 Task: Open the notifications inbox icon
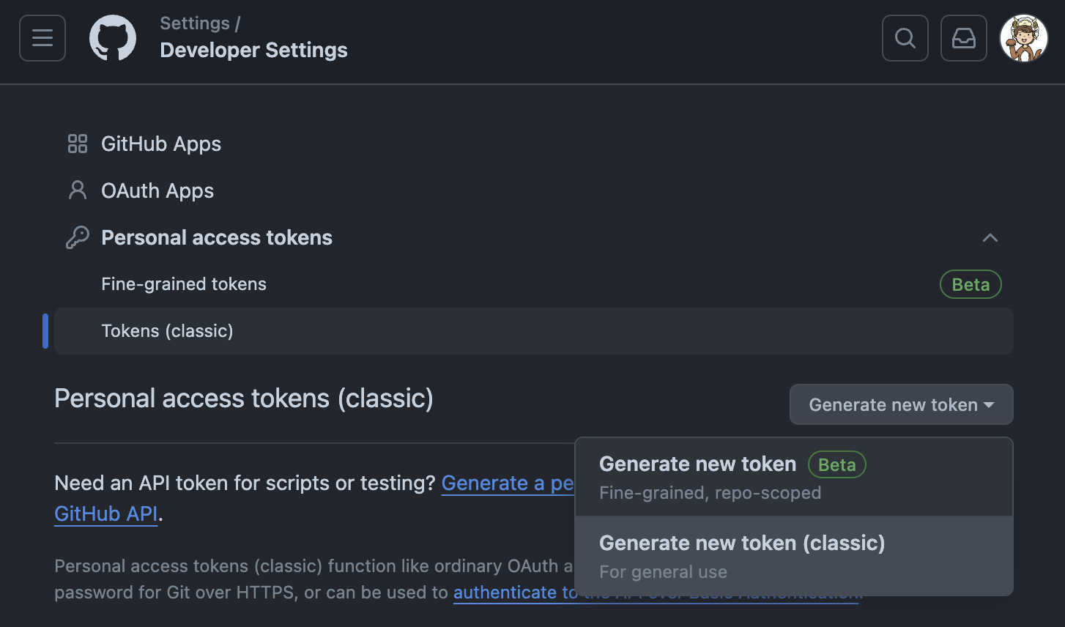point(964,38)
